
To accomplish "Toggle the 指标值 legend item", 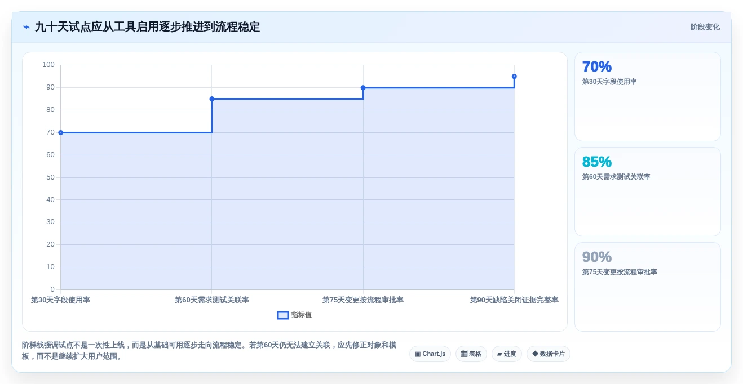I will [x=294, y=315].
